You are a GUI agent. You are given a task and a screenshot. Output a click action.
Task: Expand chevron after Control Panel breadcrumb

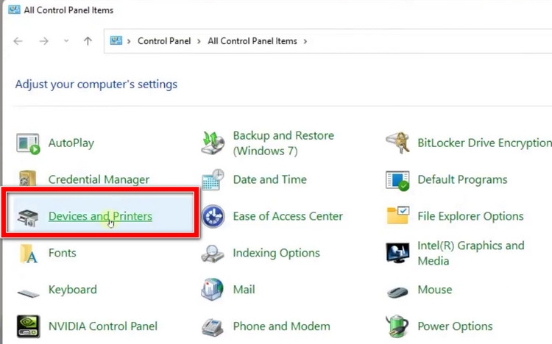click(199, 41)
